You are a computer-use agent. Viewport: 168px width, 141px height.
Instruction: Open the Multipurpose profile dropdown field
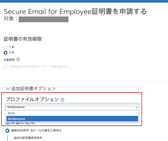72,107
